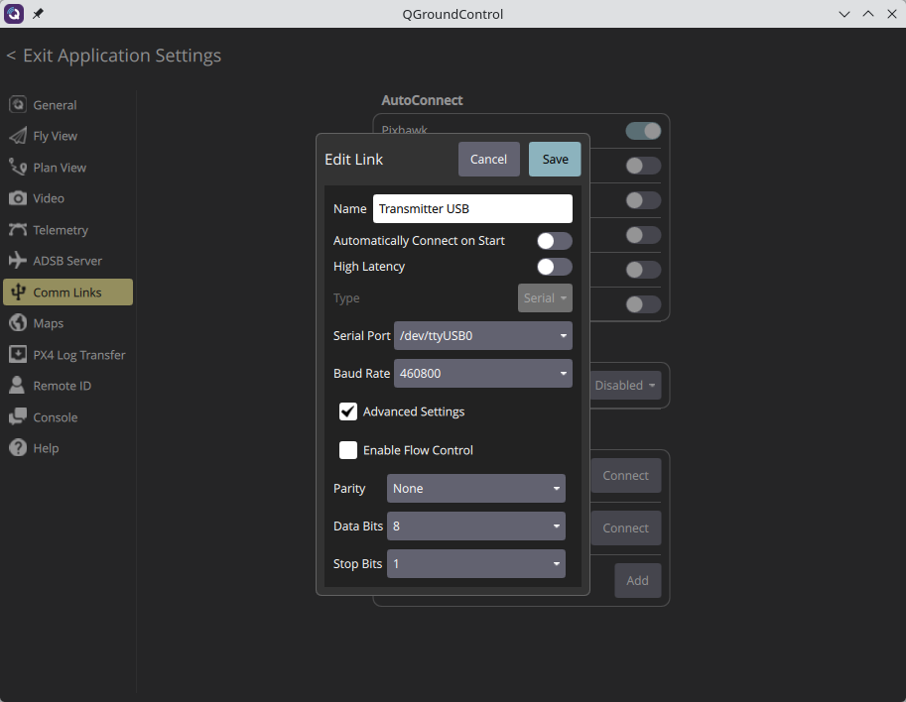906x702 pixels.
Task: Open the Serial Port dropdown
Action: (x=482, y=336)
